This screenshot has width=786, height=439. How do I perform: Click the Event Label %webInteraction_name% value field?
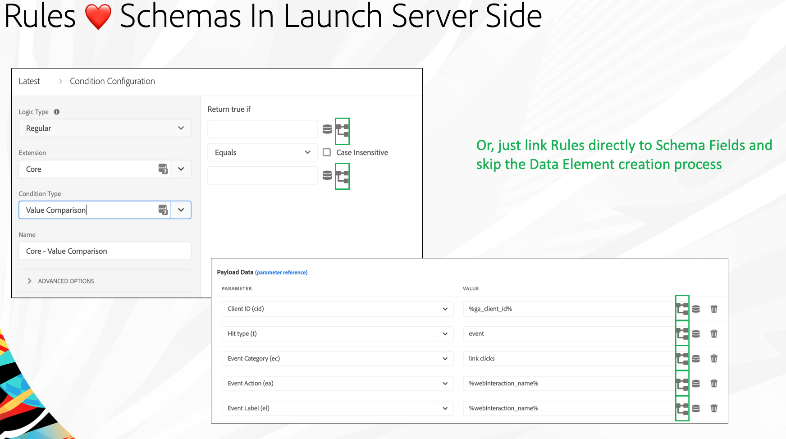[x=568, y=408]
